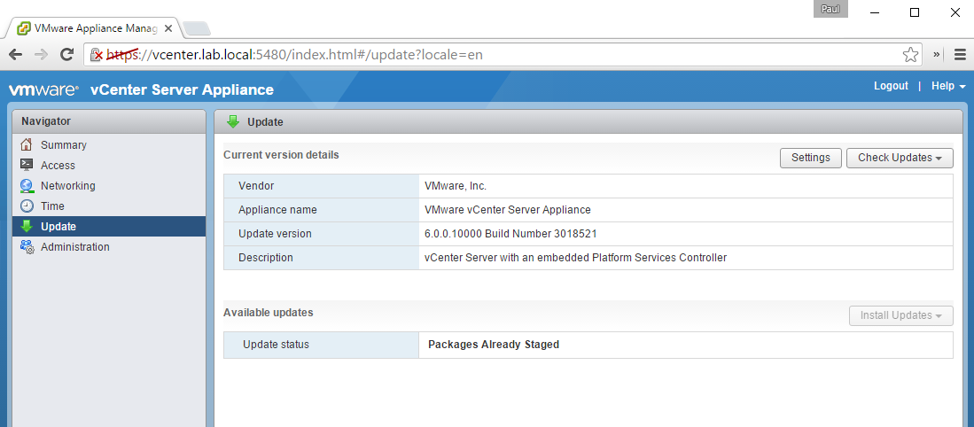
Task: Go to the Access section
Action: click(58, 165)
